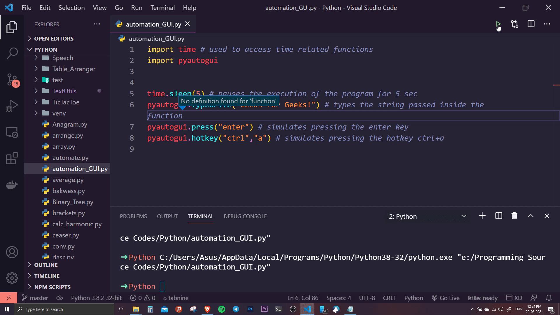The image size is (560, 315).
Task: Open the Run and Debug view
Action: click(x=12, y=106)
